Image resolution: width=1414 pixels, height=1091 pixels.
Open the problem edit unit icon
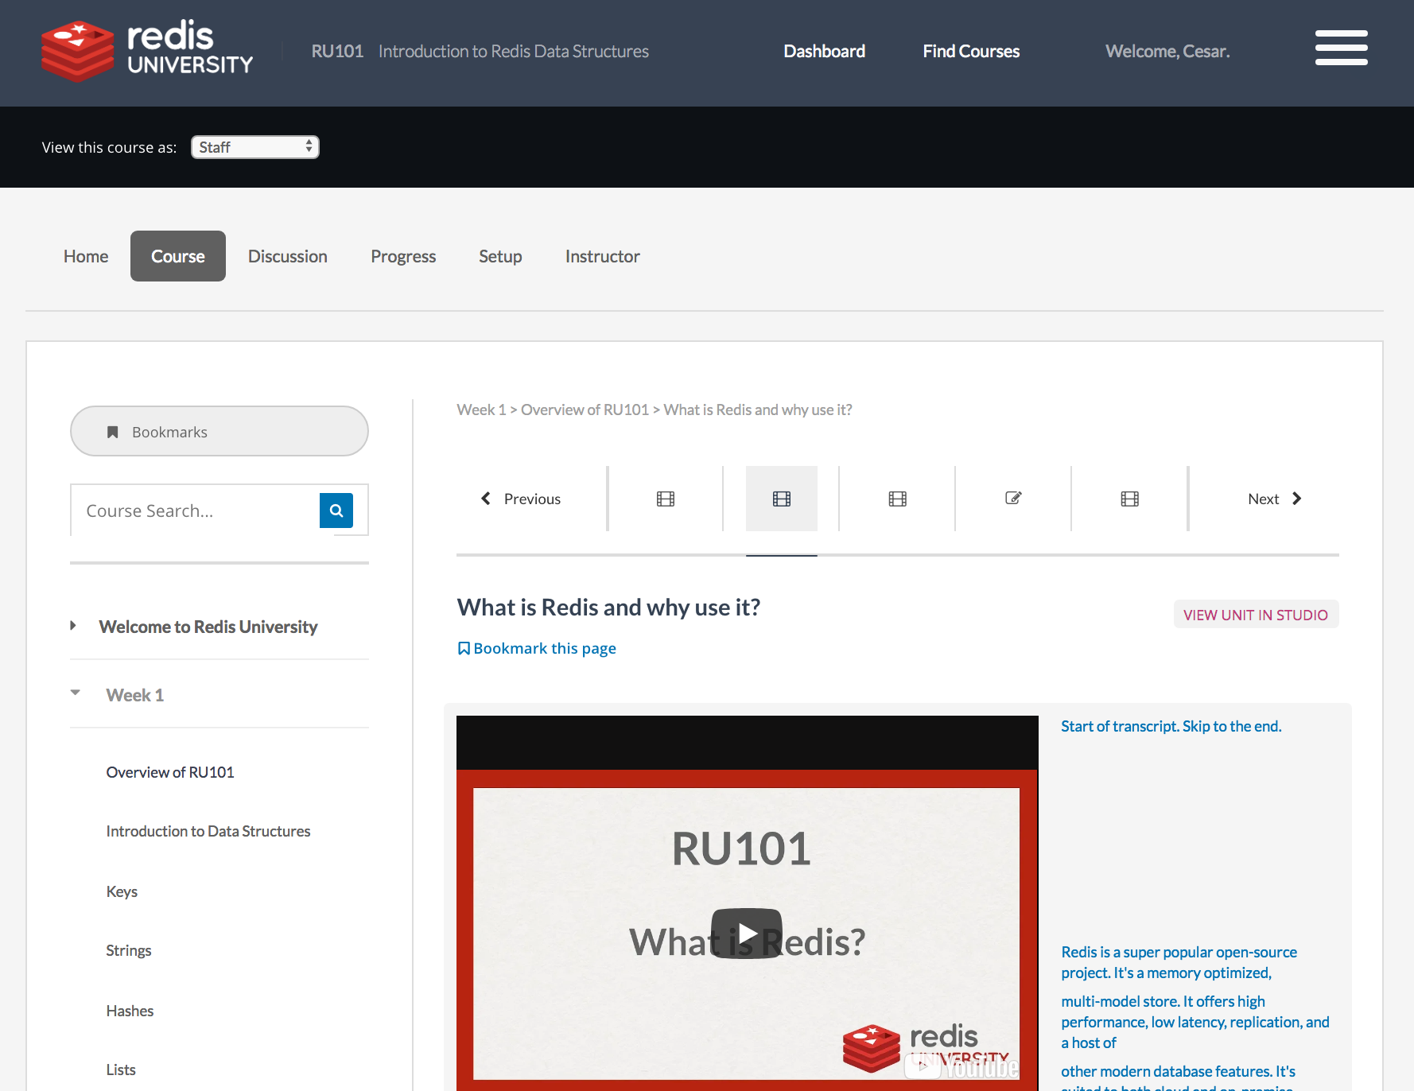tap(1013, 499)
